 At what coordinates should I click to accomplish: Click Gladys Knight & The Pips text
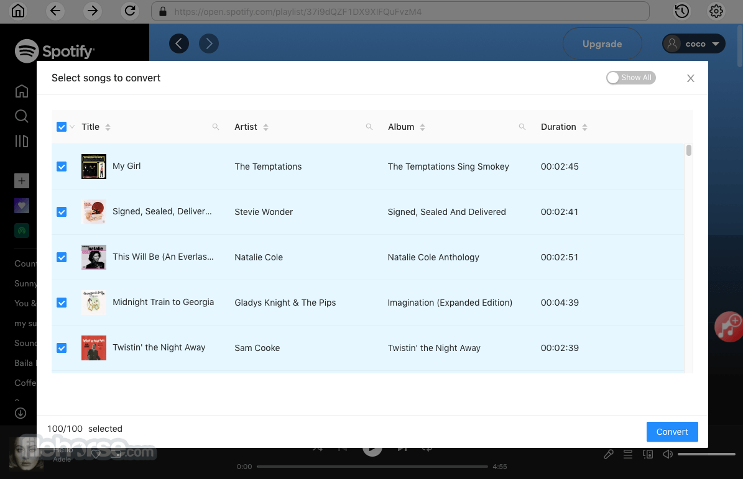tap(285, 303)
